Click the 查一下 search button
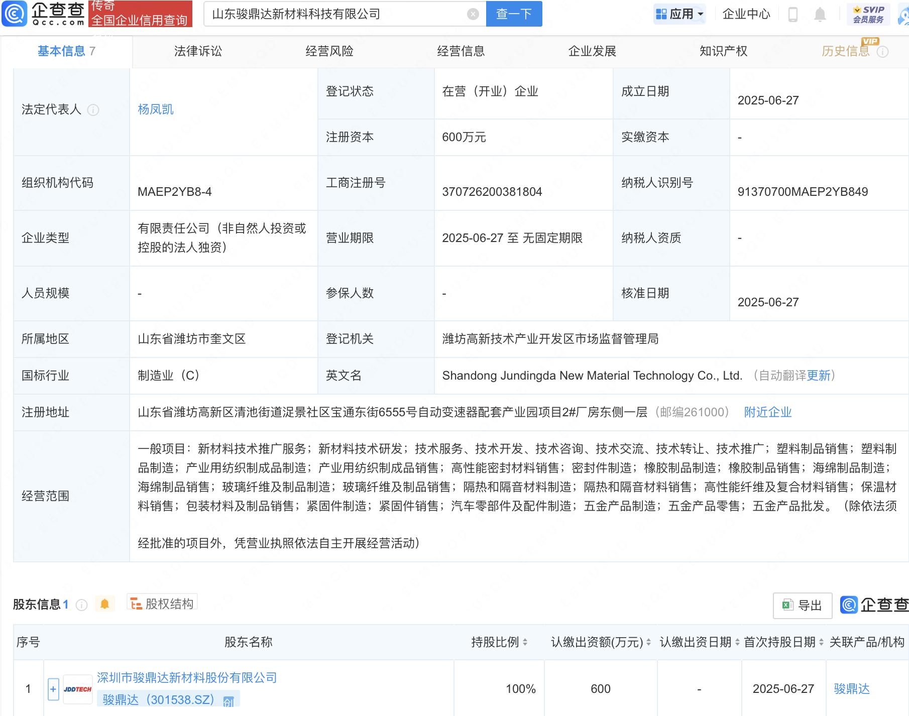 point(513,14)
